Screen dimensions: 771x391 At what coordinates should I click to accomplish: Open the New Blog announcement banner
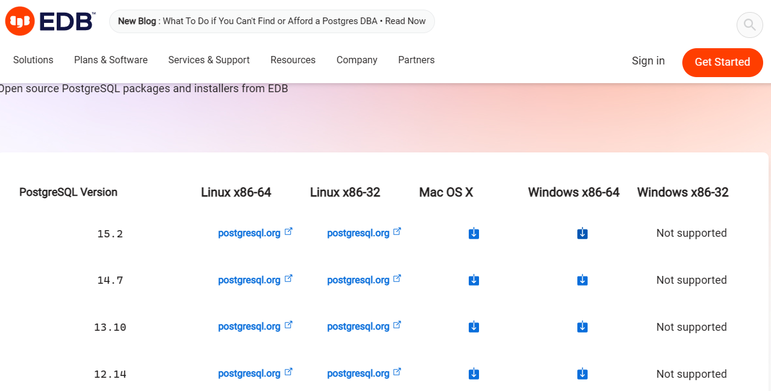point(272,21)
